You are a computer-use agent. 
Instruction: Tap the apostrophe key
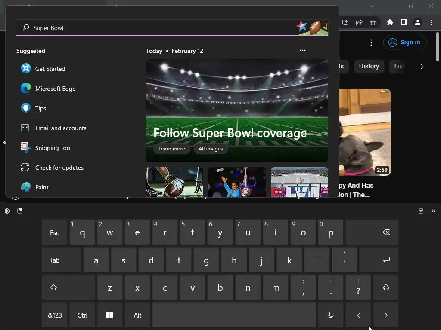[x=345, y=260]
